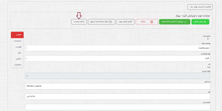Switch to the مشخصات tab
Image resolution: width=222 pixels, height=111 pixels.
coord(17,41)
